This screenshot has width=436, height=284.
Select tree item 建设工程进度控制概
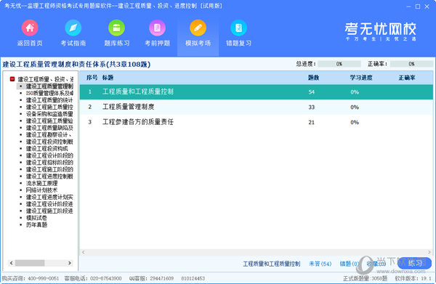49,177
